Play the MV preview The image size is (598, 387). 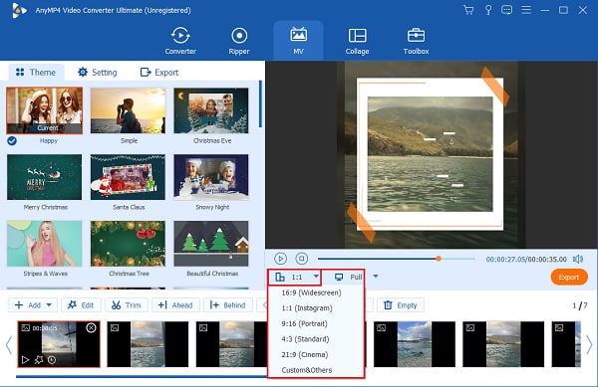click(280, 259)
